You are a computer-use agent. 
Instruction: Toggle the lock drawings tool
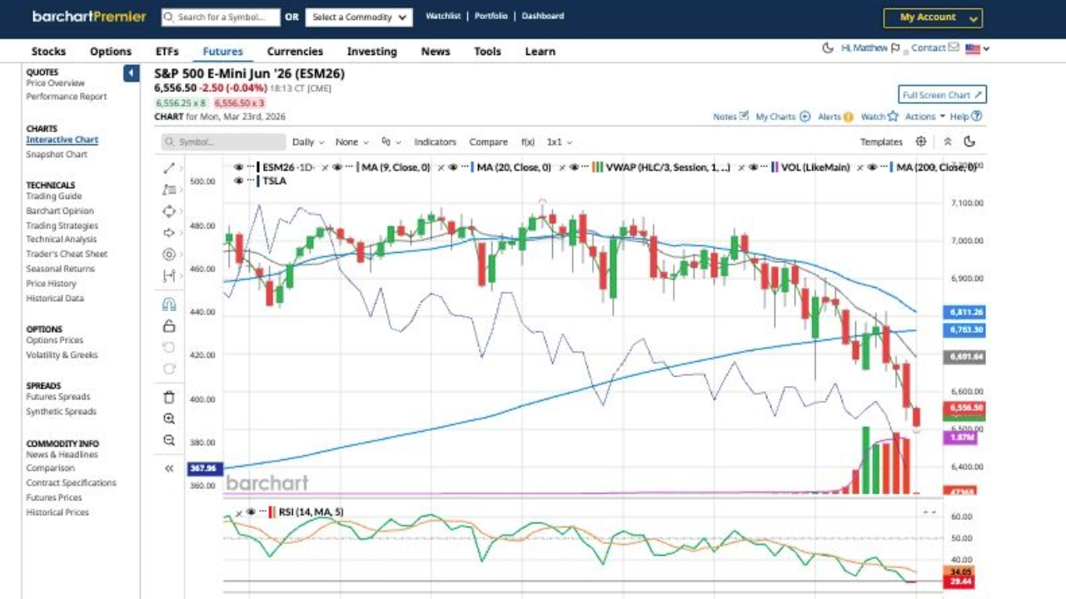(x=169, y=326)
